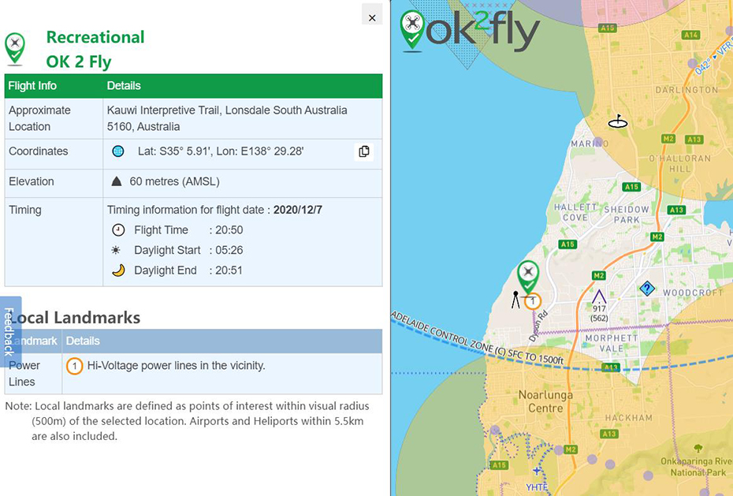
Task: Click the Morphett Vale label on map
Action: click(612, 343)
